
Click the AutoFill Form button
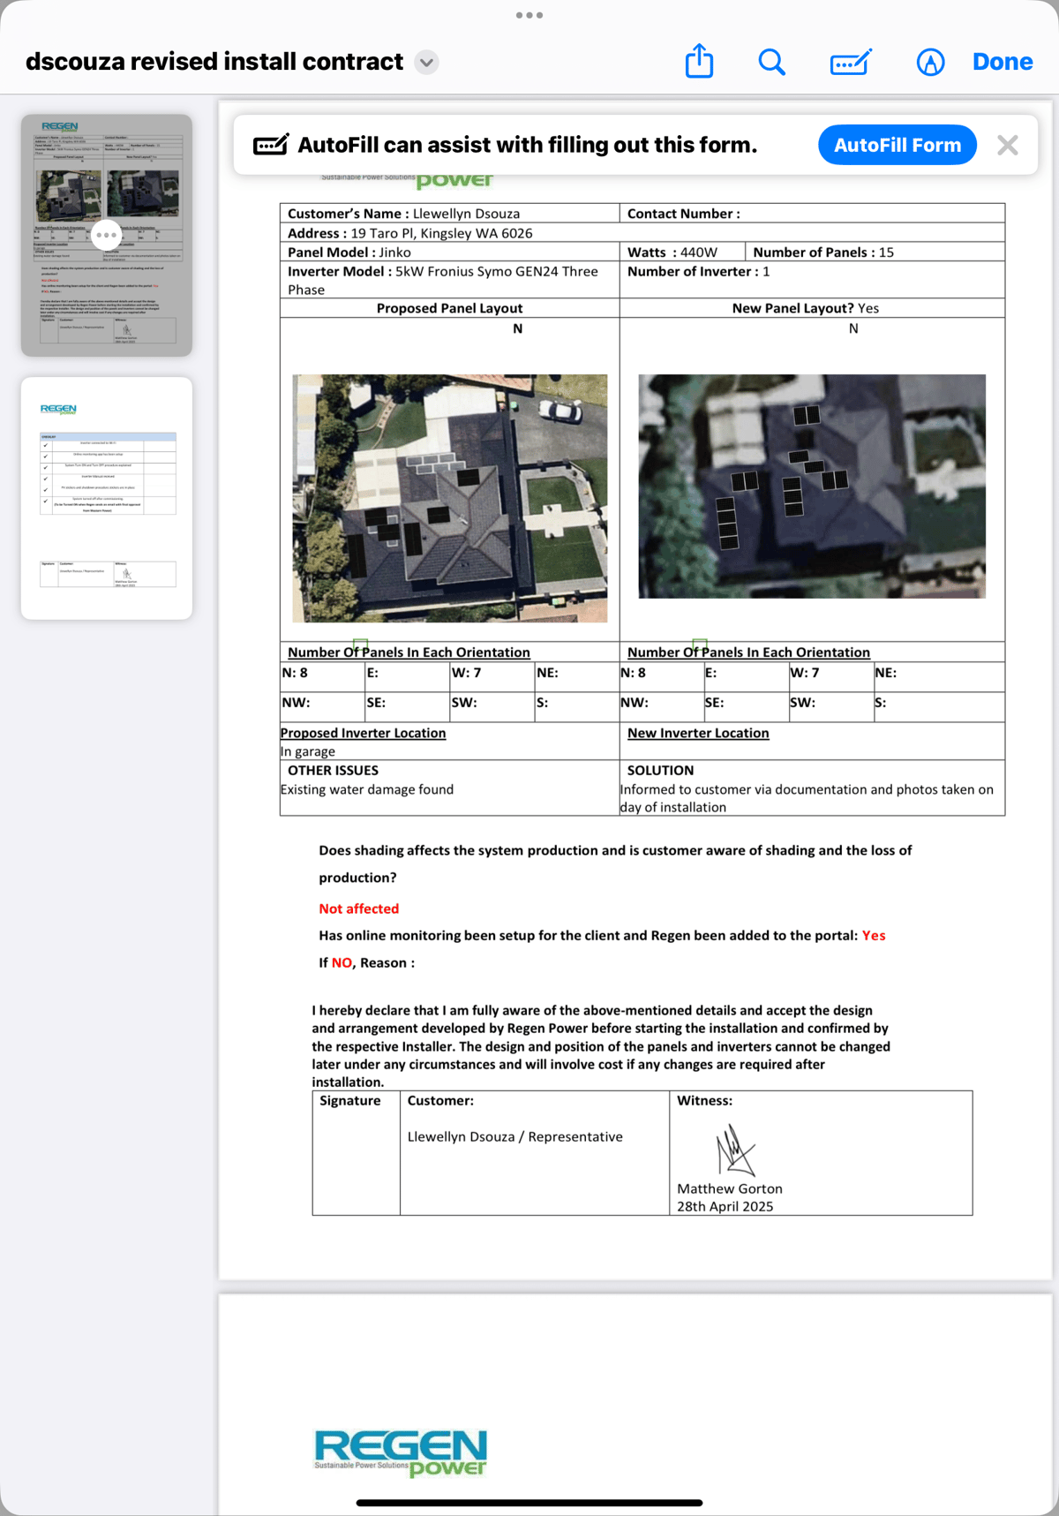coord(898,145)
